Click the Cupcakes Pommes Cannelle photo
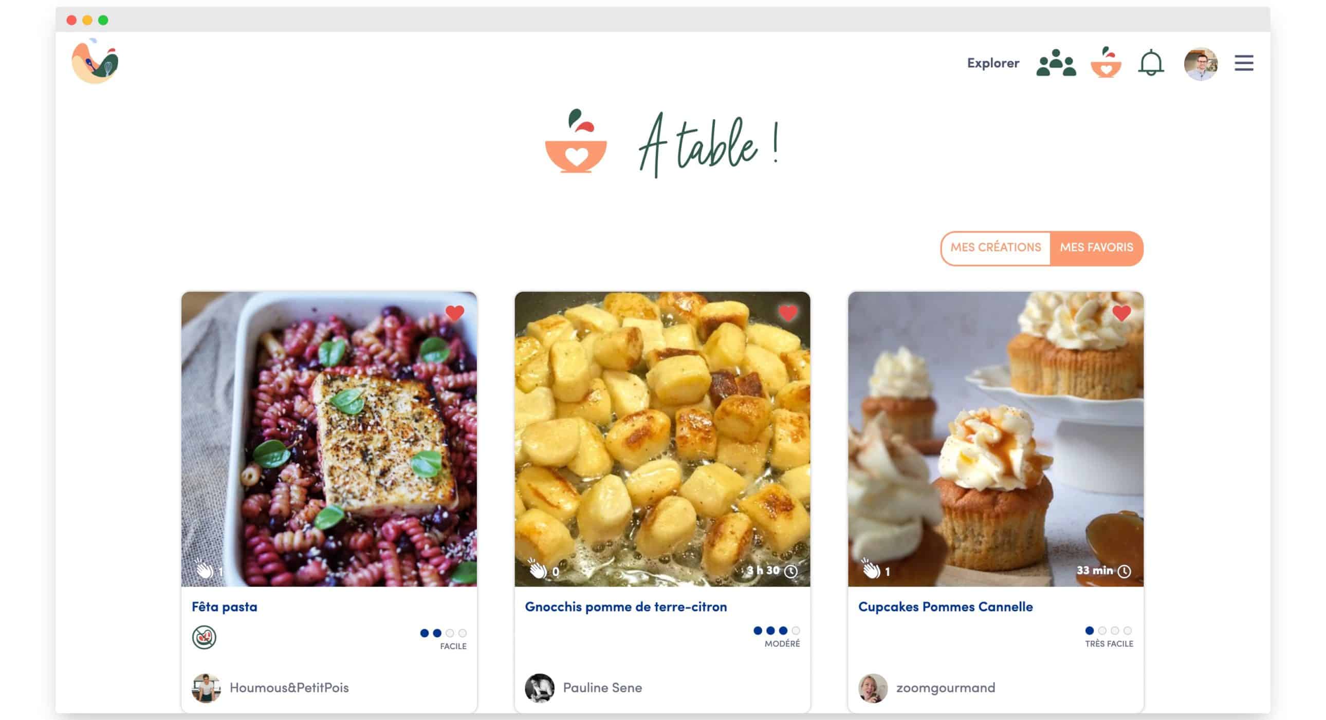The height and width of the screenshot is (720, 1326). tap(996, 439)
